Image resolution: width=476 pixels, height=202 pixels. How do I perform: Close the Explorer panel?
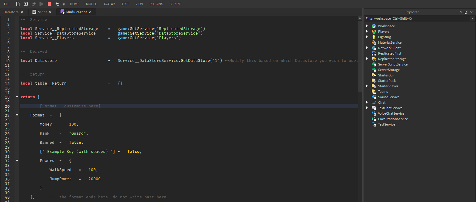(x=472, y=12)
